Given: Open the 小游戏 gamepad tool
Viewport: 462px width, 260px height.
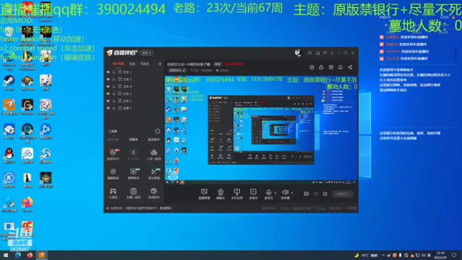Looking at the screenshot, I should pyautogui.click(x=113, y=194).
